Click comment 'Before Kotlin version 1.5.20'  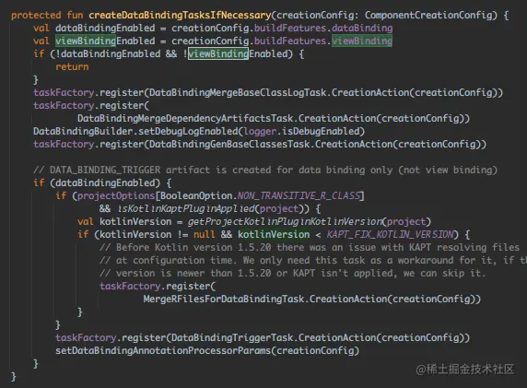[x=310, y=248]
